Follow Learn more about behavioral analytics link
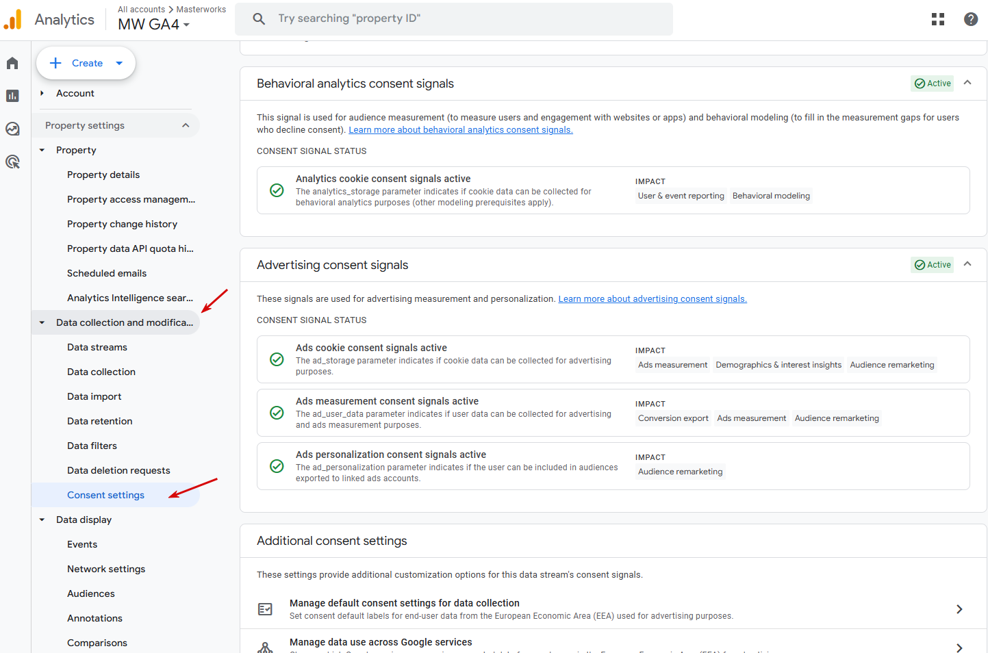Viewport: 988px width, 653px height. [461, 129]
